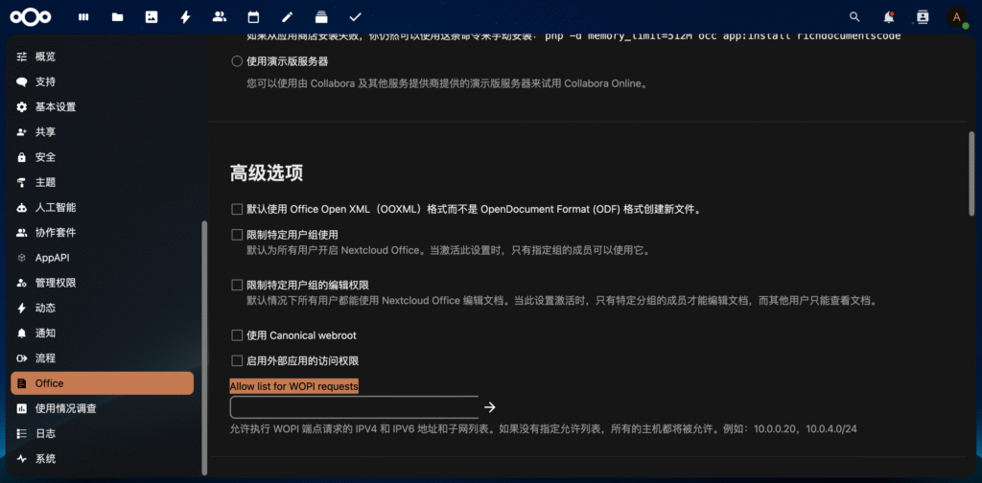Open the notifications bell icon in top bar

[889, 16]
